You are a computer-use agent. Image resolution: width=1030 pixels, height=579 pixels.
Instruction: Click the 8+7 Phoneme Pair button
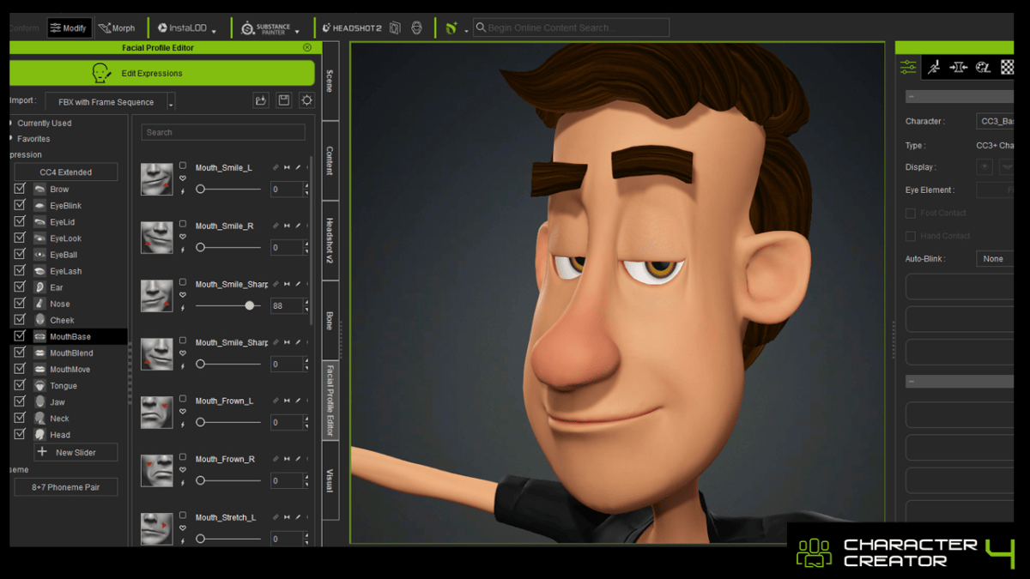65,487
